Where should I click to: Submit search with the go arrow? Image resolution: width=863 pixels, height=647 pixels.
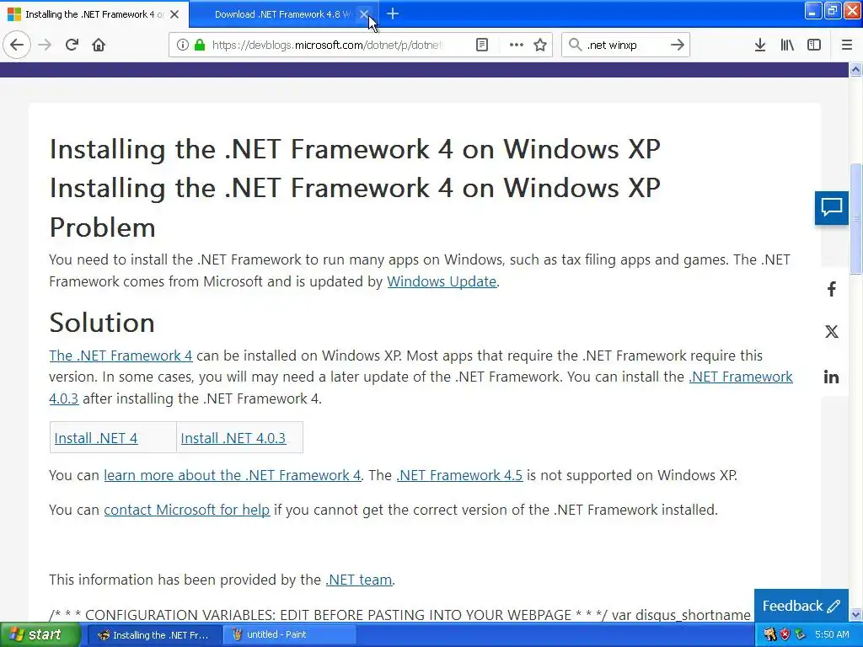[678, 45]
